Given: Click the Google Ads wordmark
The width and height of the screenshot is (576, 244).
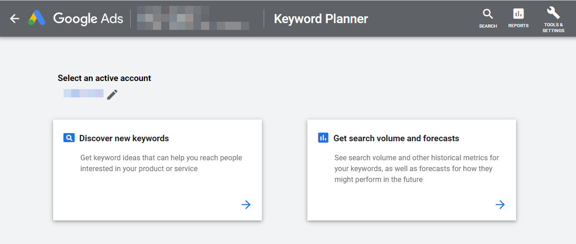Looking at the screenshot, I should (x=88, y=19).
